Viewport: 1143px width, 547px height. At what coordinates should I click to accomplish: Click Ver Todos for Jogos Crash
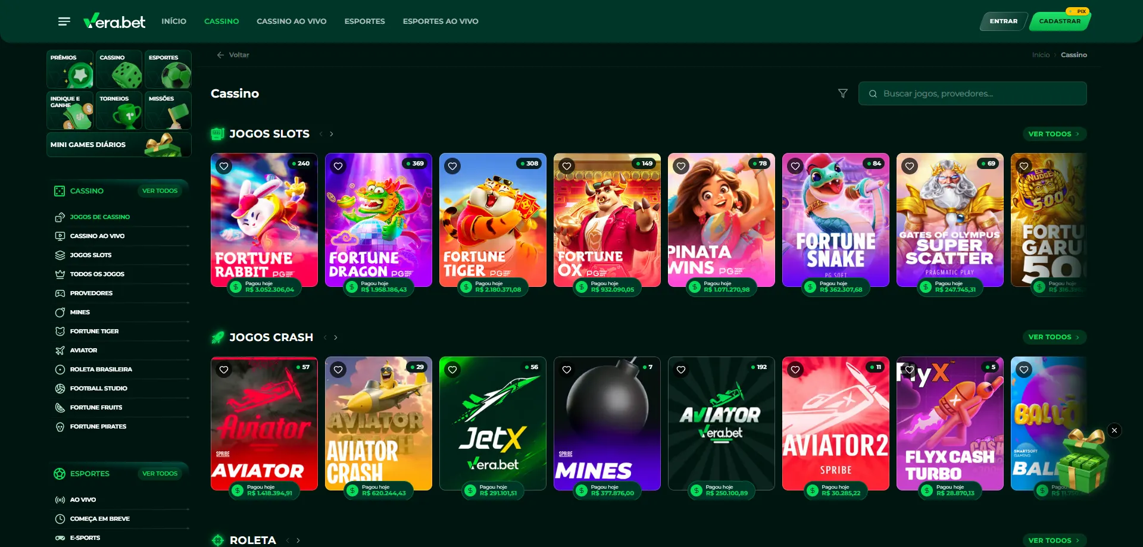point(1054,337)
